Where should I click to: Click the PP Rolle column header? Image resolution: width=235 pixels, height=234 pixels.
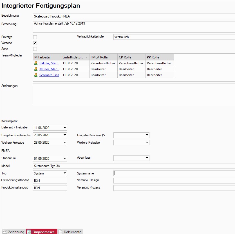coord(160,57)
